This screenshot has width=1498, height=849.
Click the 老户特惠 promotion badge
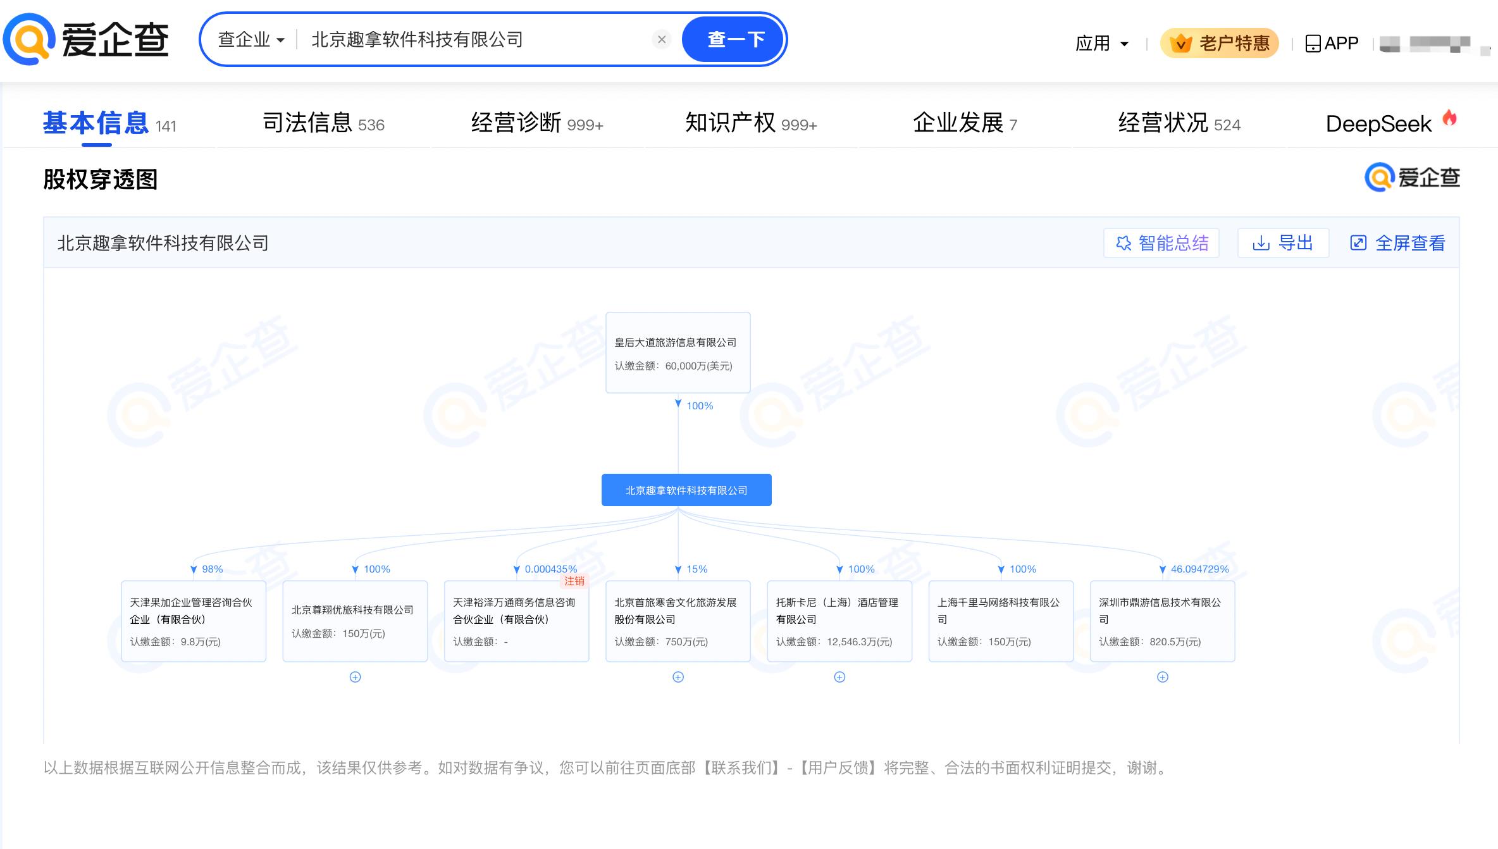point(1219,43)
